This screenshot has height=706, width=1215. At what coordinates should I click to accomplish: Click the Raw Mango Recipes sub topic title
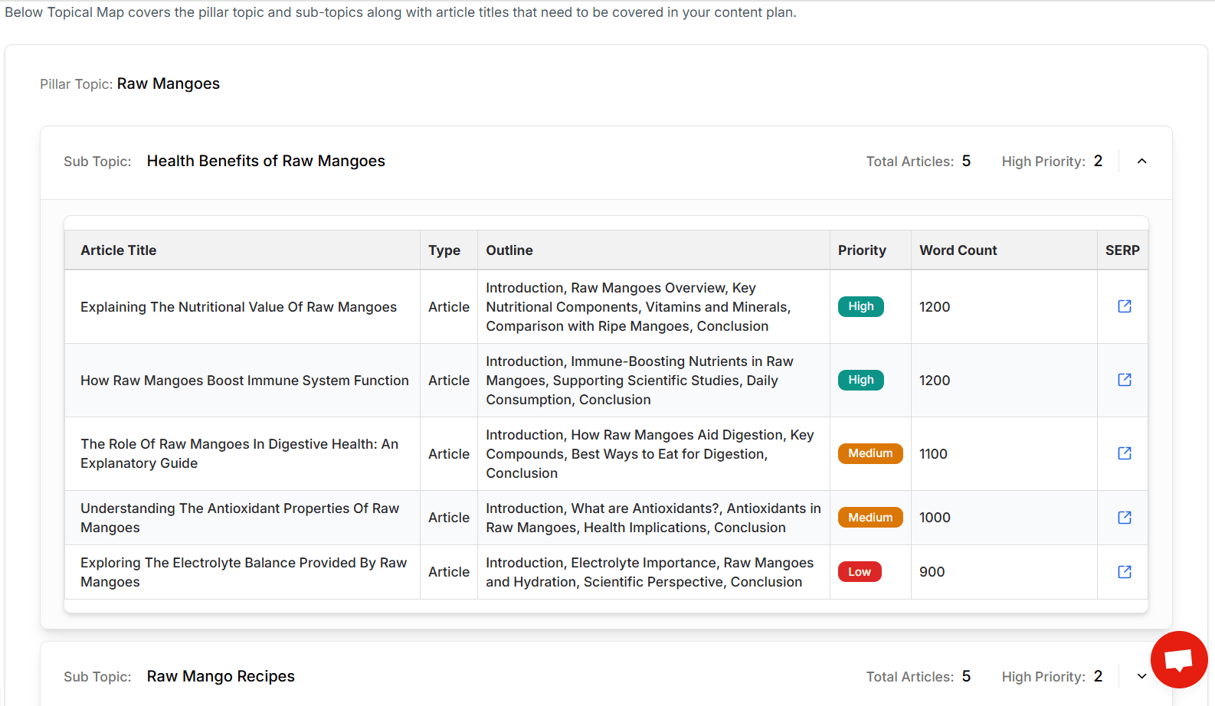tap(221, 677)
